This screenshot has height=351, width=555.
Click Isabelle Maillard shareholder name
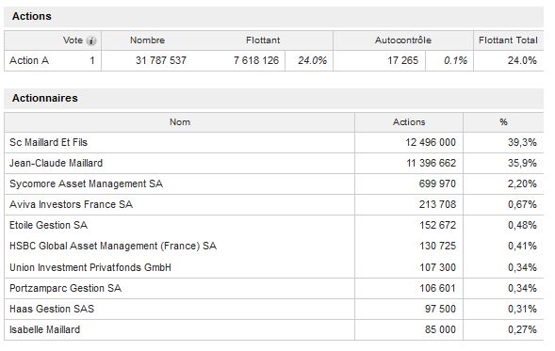click(44, 329)
